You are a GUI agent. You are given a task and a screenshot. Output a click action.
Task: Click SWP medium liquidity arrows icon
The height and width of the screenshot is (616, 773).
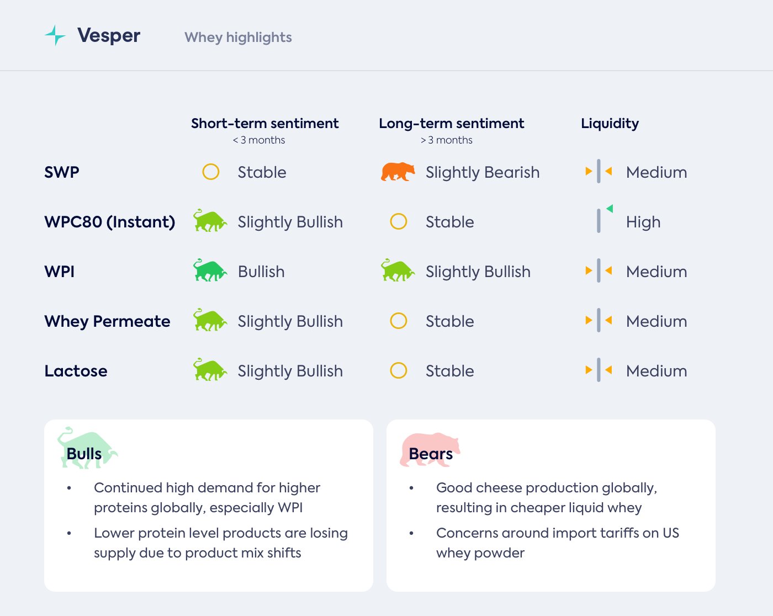coord(599,172)
